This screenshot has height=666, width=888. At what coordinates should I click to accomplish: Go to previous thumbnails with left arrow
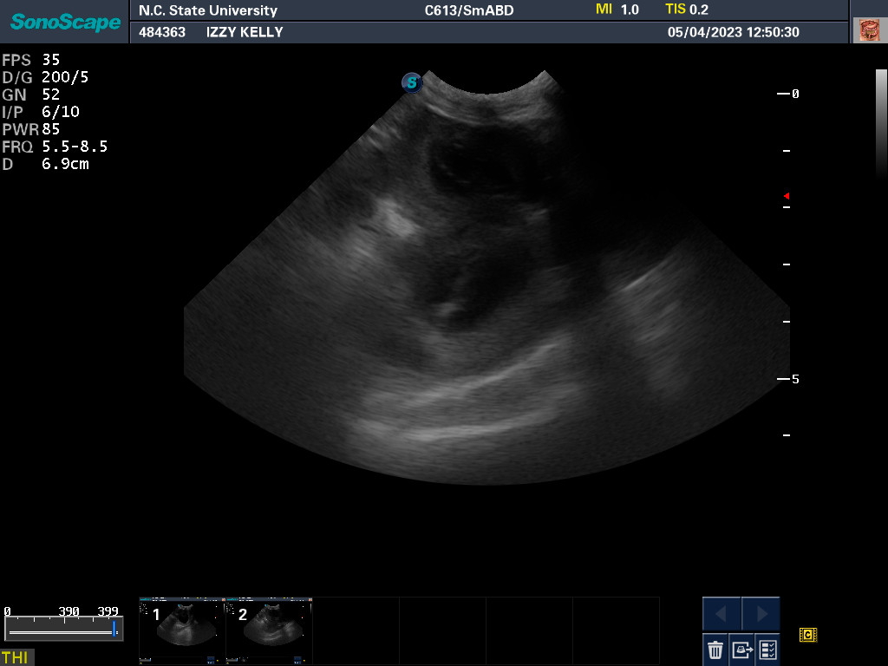[x=721, y=614]
